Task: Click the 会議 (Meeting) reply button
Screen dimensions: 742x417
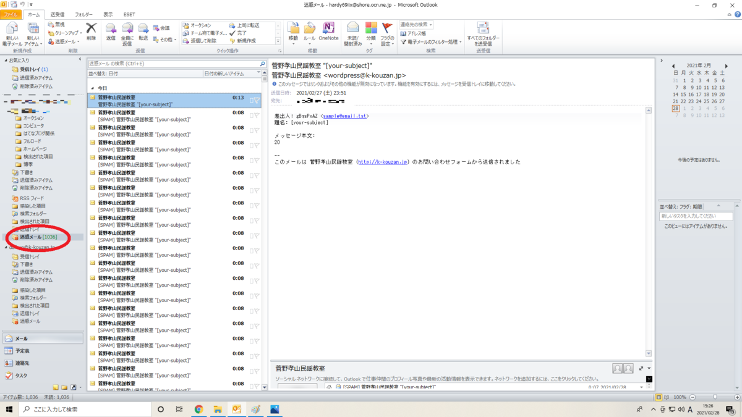Action: [161, 28]
